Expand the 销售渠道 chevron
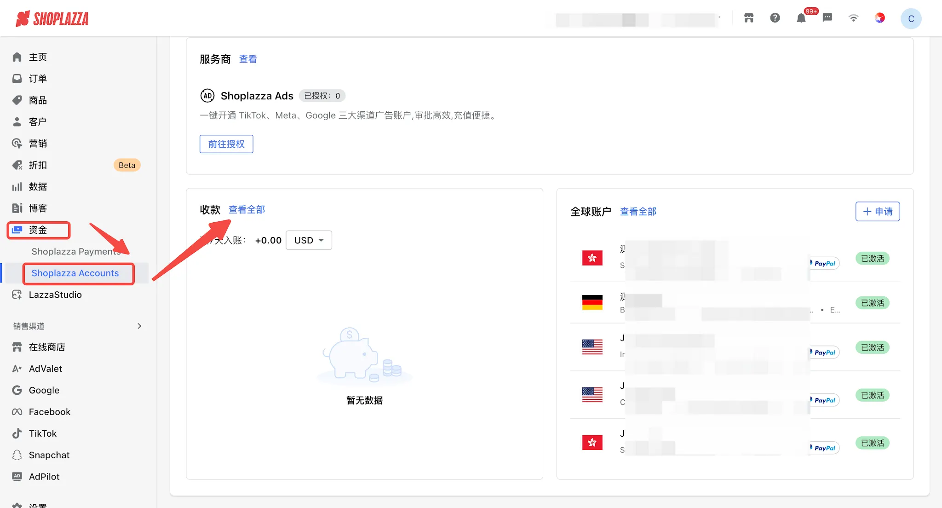Image resolution: width=942 pixels, height=508 pixels. (139, 326)
